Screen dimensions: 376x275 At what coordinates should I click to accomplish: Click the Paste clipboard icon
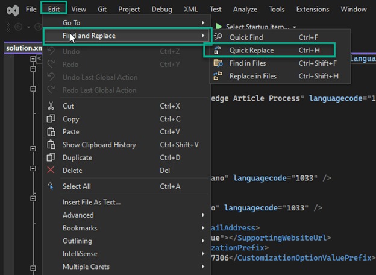click(51, 132)
